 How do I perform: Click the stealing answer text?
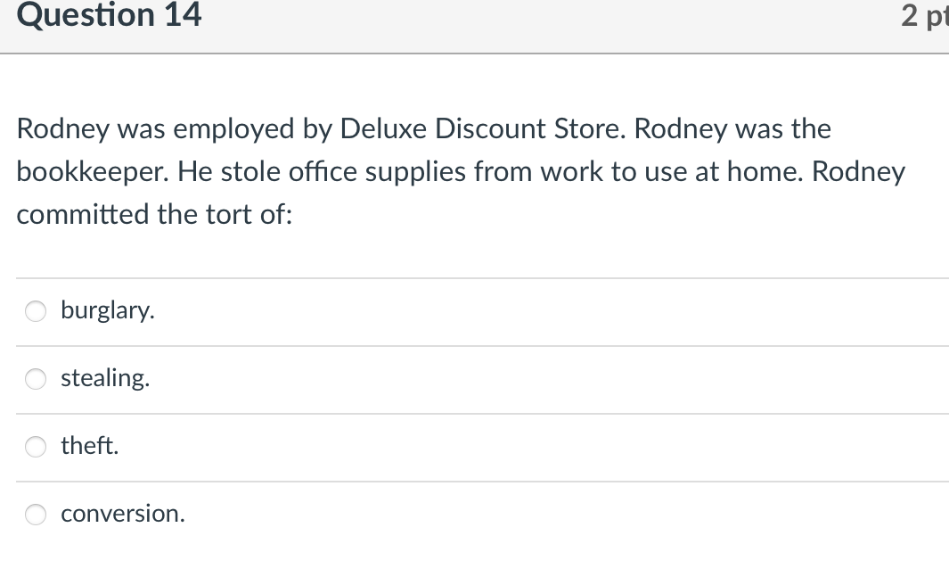[104, 379]
